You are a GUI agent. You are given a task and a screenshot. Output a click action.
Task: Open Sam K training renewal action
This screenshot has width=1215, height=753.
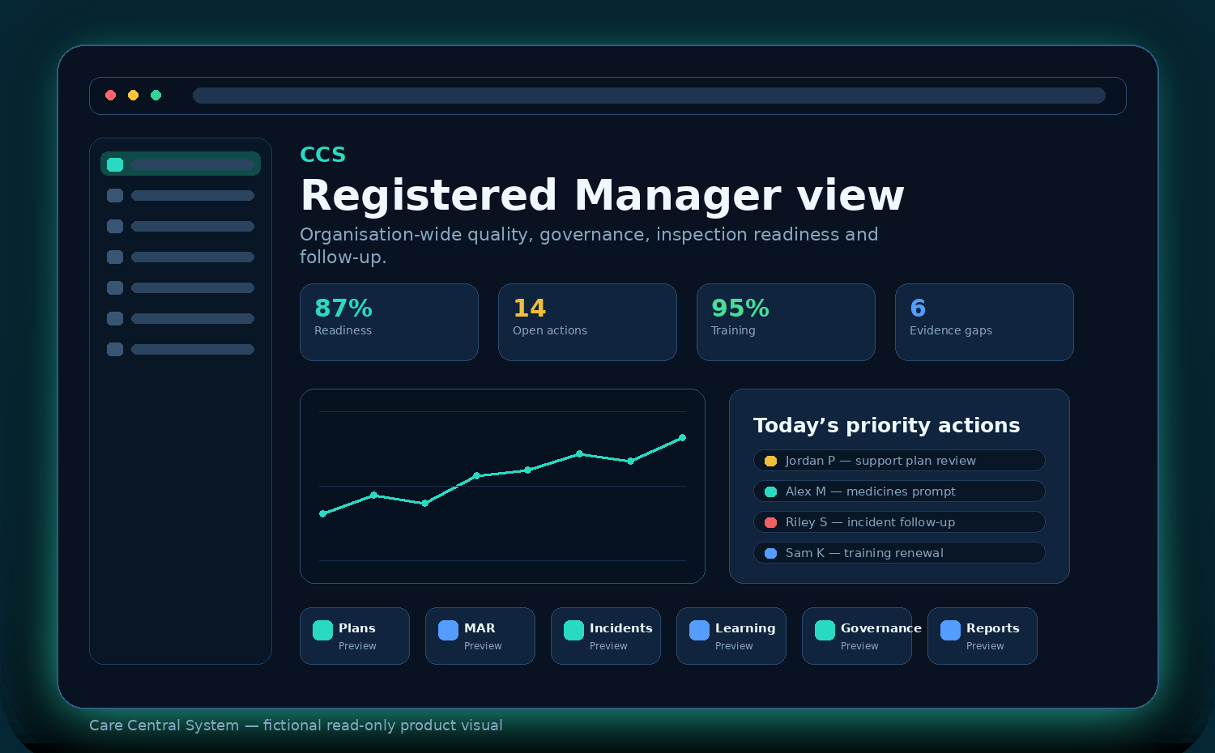point(899,553)
